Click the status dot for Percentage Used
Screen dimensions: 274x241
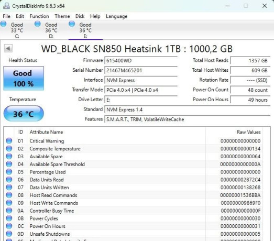(9, 172)
